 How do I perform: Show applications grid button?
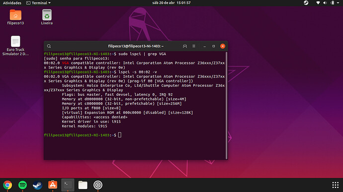coord(336,185)
